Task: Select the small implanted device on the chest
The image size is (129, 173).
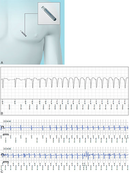Action: click(x=23, y=34)
